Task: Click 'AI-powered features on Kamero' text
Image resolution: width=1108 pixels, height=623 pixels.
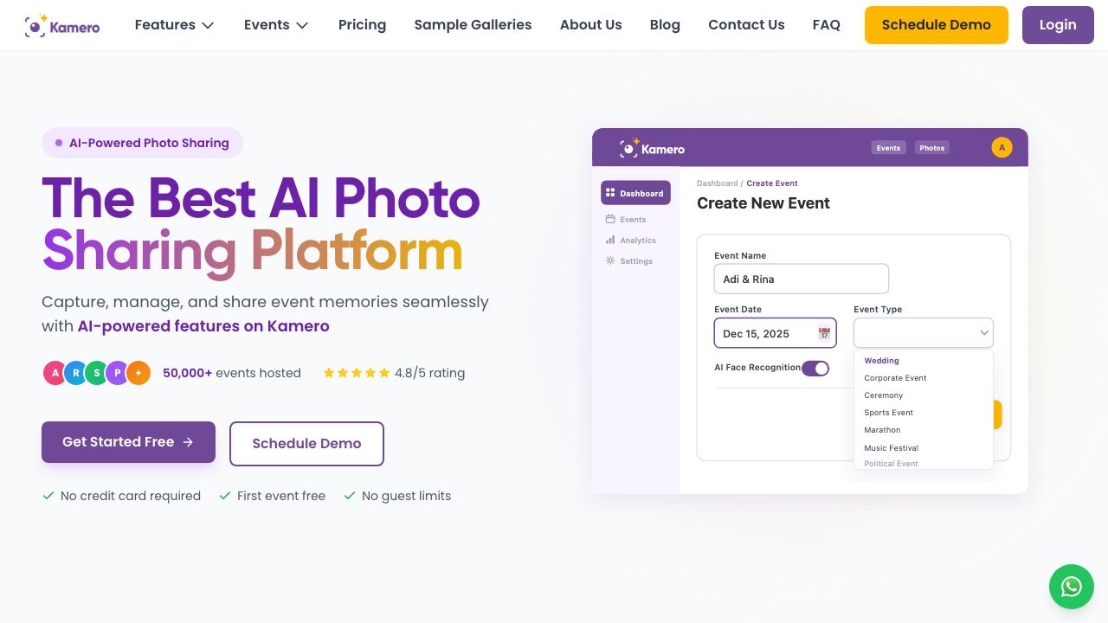Action: (x=203, y=326)
